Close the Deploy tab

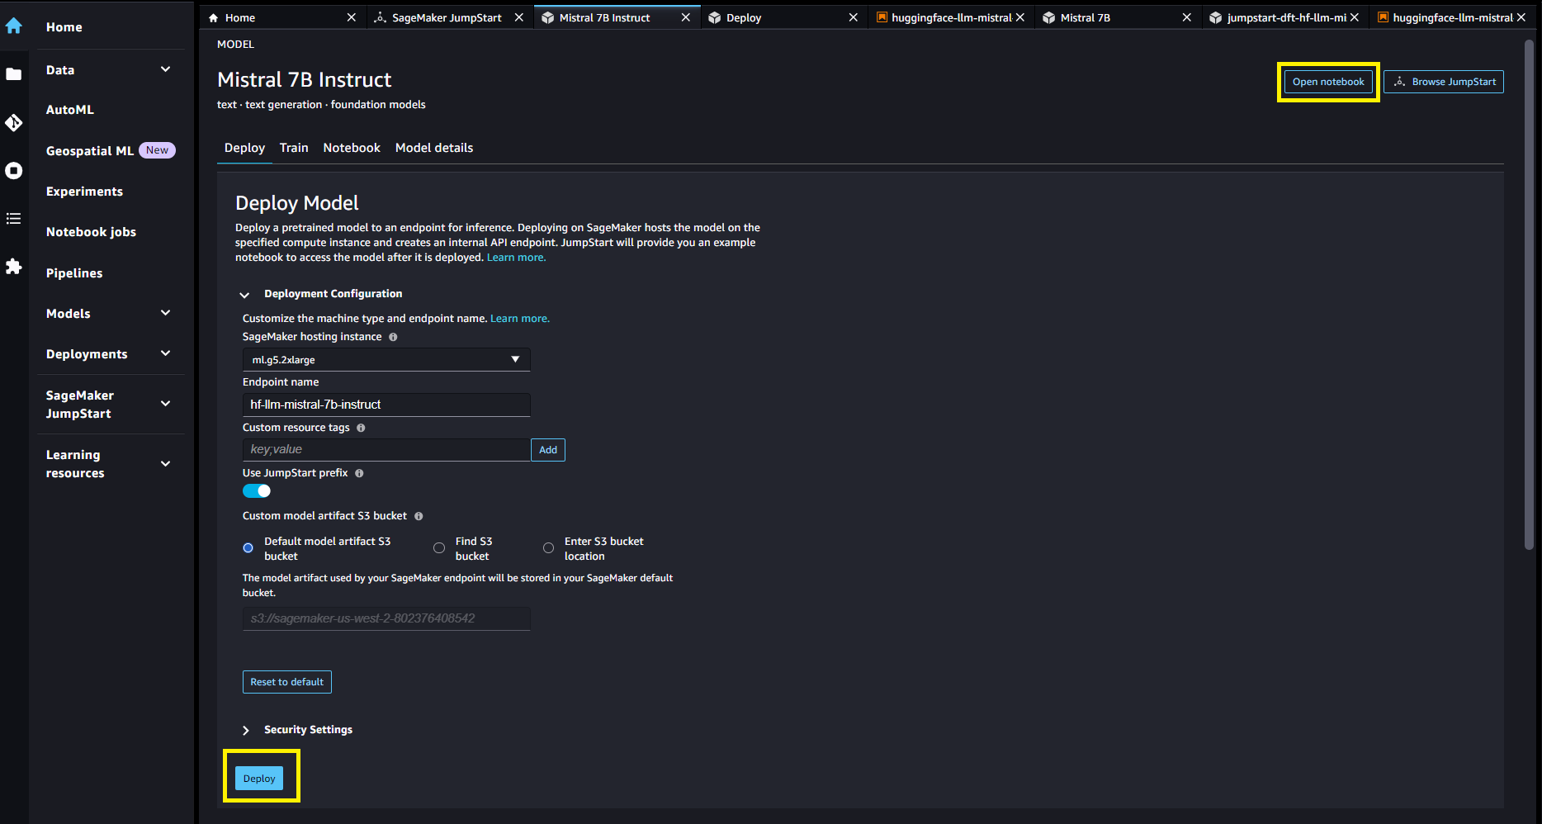[x=854, y=17]
